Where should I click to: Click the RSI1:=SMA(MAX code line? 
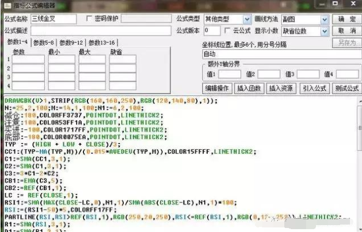point(121,203)
